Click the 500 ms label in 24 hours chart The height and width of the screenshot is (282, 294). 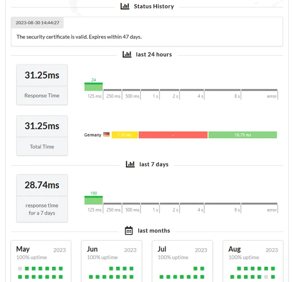point(132,96)
